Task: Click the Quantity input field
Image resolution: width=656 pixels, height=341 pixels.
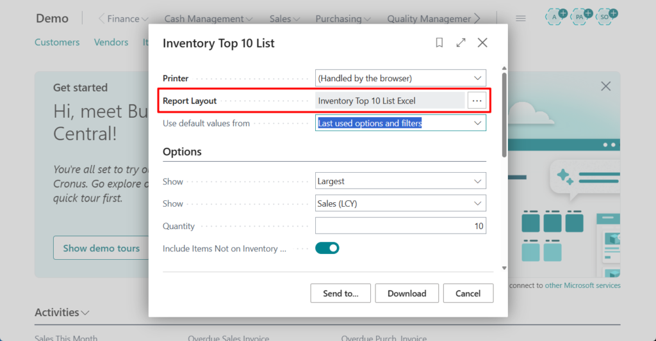Action: click(x=400, y=226)
